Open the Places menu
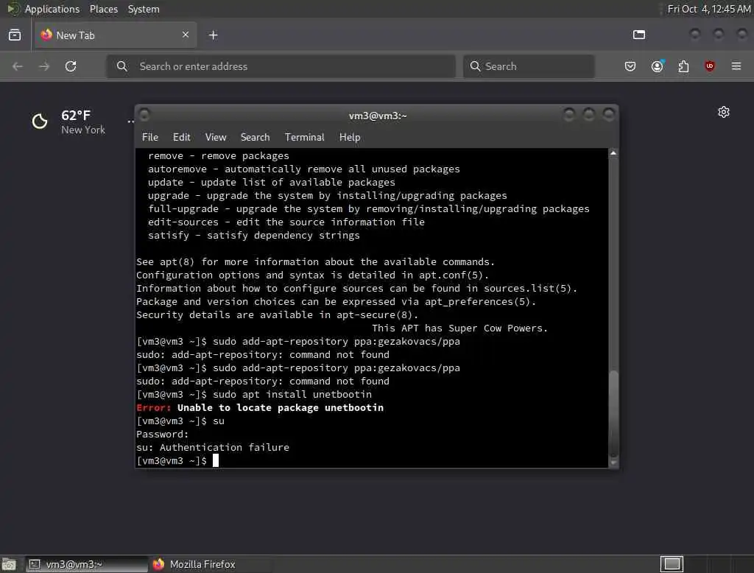This screenshot has width=754, height=573. point(104,9)
